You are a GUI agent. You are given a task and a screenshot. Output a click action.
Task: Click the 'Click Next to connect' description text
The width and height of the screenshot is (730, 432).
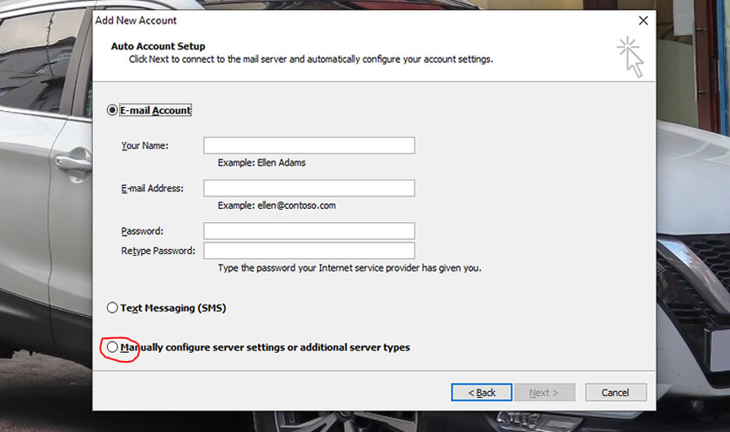pyautogui.click(x=310, y=59)
